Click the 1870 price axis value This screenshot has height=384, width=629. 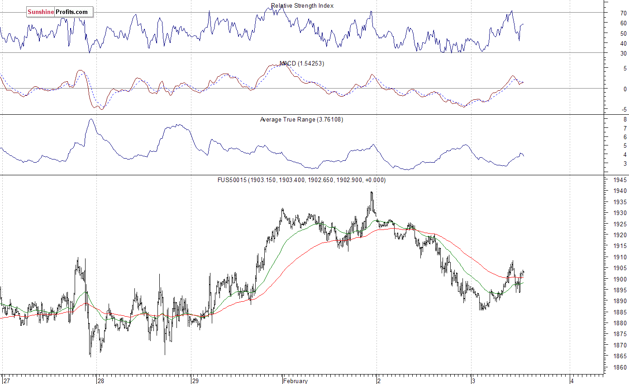pyautogui.click(x=619, y=345)
